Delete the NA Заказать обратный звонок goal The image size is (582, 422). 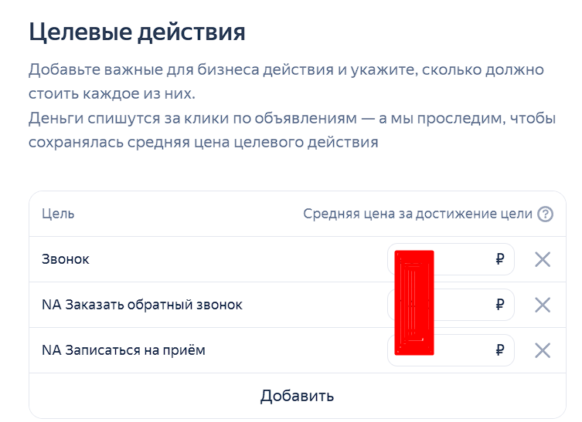(x=543, y=305)
